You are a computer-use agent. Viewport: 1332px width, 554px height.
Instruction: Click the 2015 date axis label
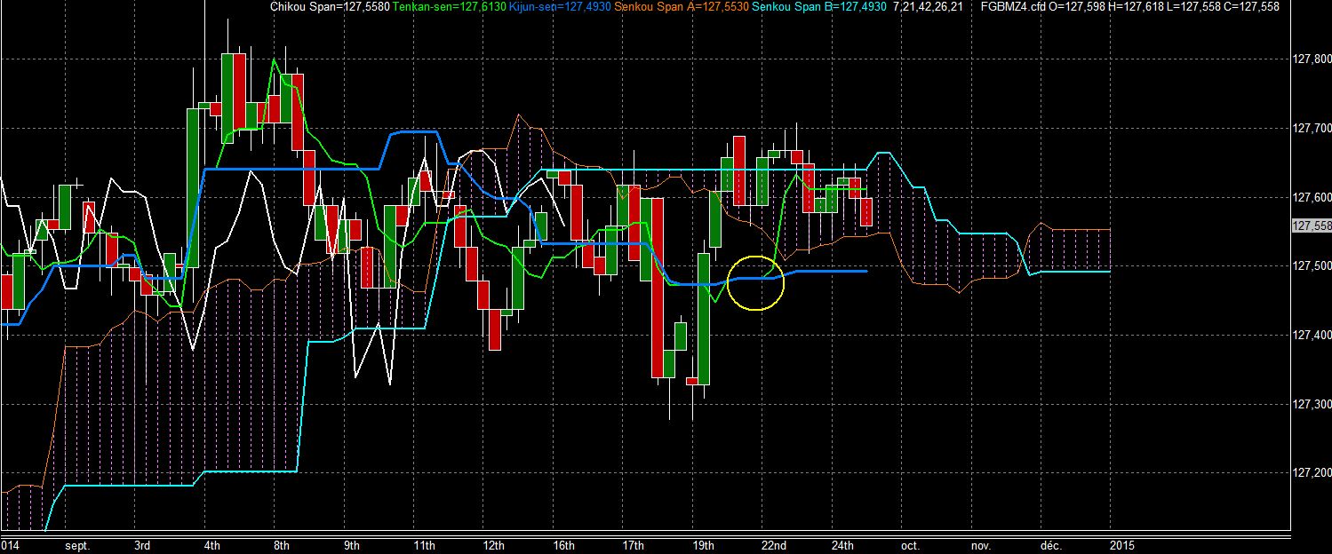1122,544
